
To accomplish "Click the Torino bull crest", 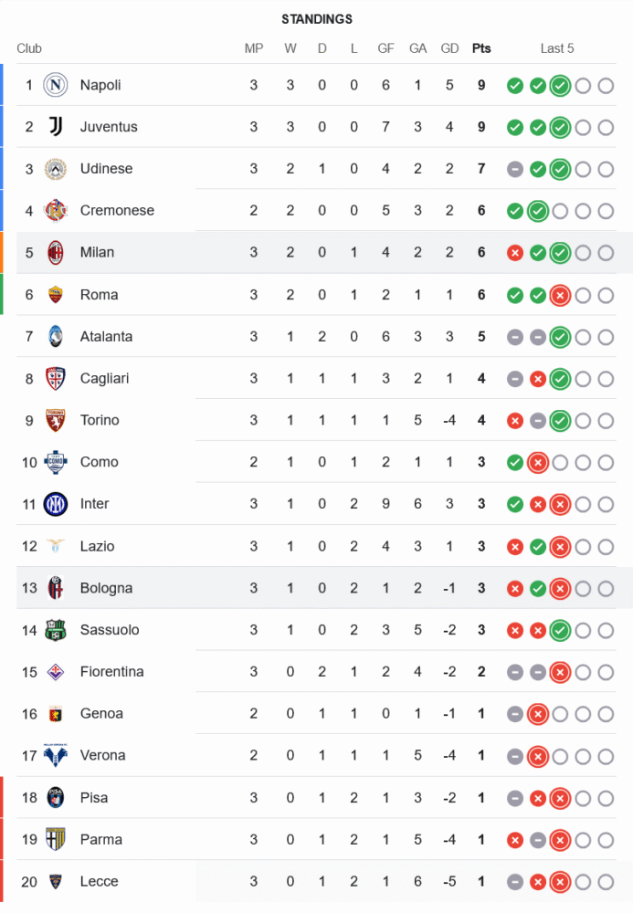I will pos(57,420).
